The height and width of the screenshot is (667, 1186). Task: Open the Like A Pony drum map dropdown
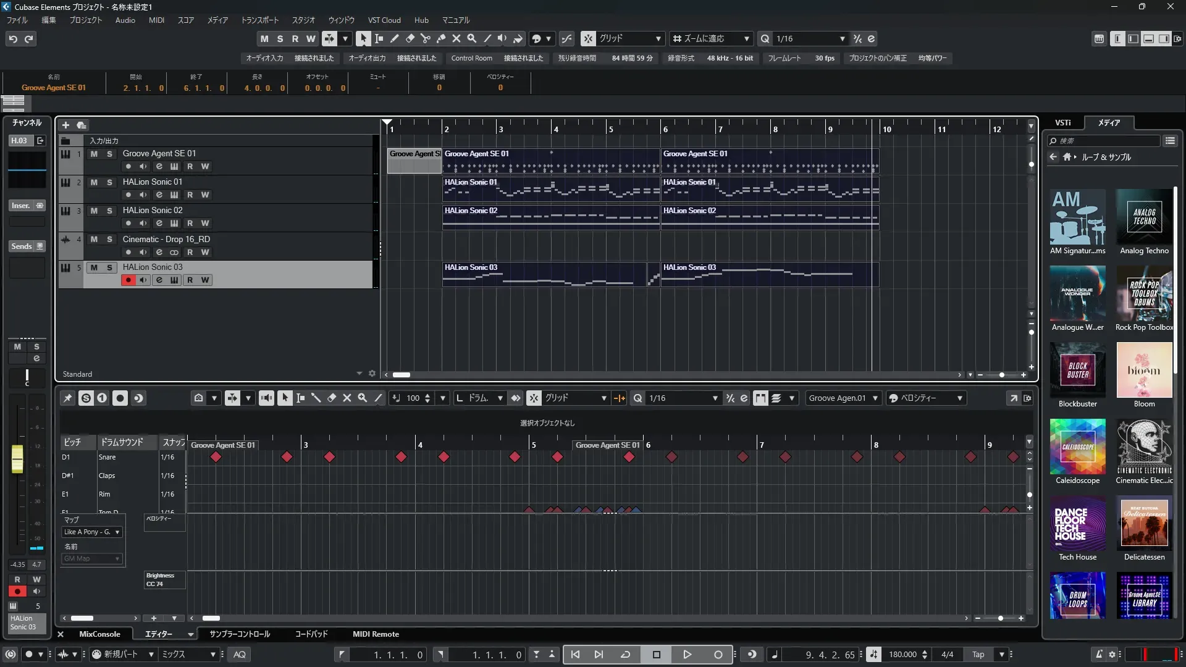92,532
